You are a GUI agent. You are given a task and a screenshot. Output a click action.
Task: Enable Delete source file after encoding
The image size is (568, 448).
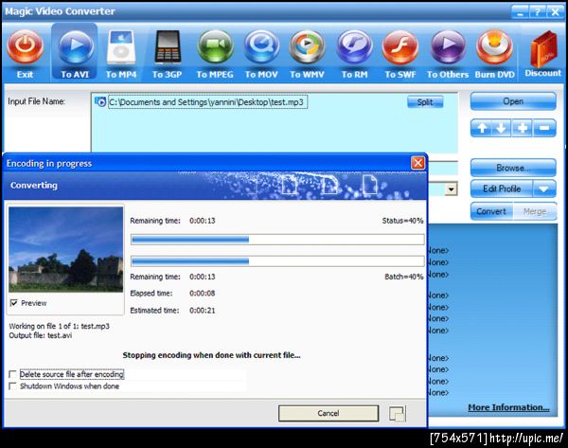(x=12, y=374)
